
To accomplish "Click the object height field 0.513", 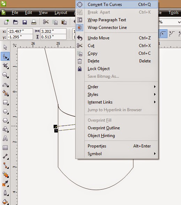I will coord(53,37).
